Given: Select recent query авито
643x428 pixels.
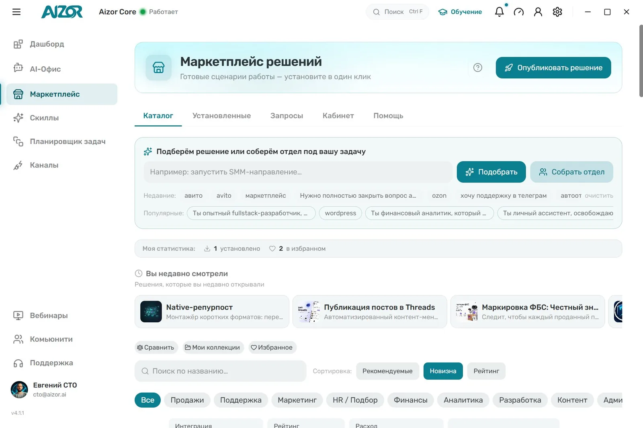Looking at the screenshot, I should pos(193,196).
